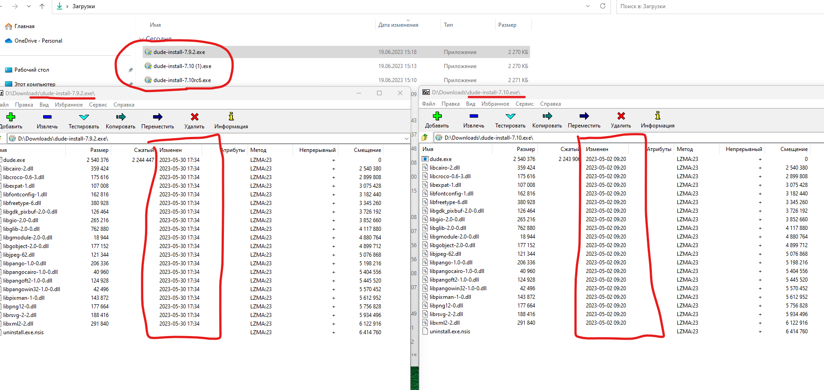824x390 pixels.
Task: Open Правка menu in the dude-install-7.9.2 window
Action: pyautogui.click(x=24, y=105)
